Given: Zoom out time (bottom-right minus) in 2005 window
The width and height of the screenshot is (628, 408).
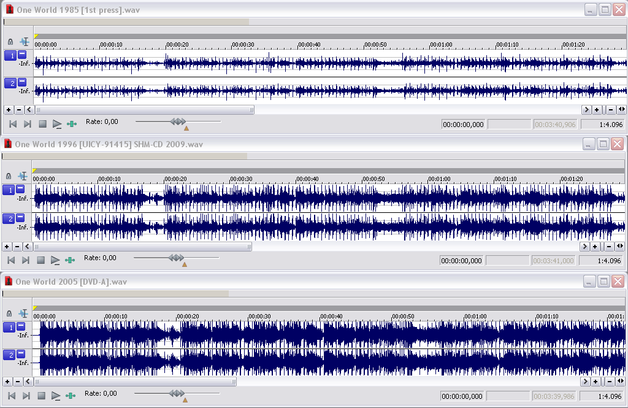Looking at the screenshot, I should click(x=610, y=382).
